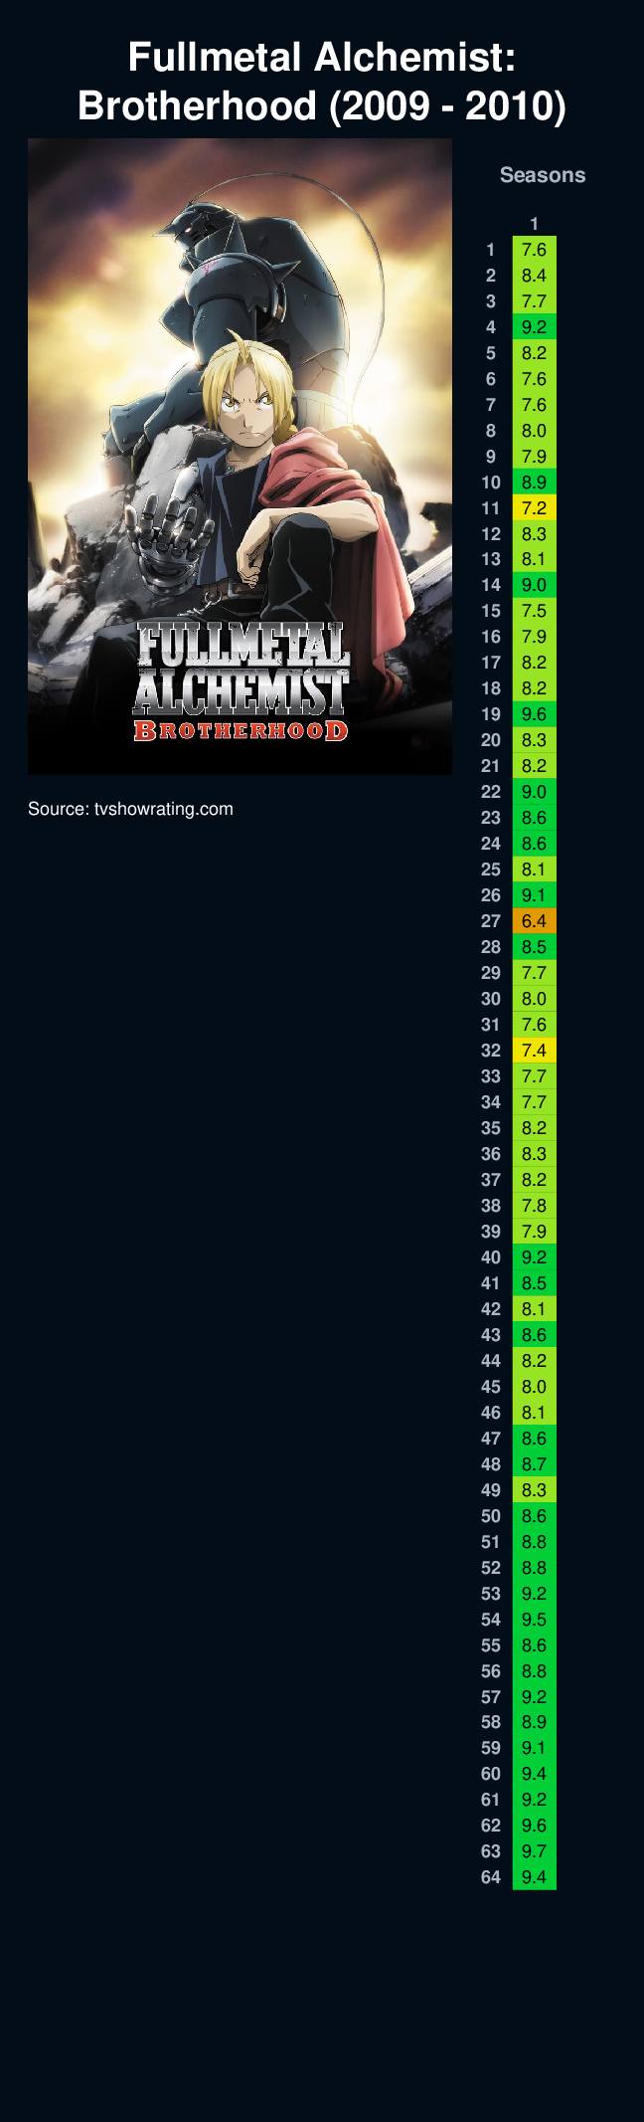
Task: Select the 9.2 rating for episode 40
Action: 534,1257
